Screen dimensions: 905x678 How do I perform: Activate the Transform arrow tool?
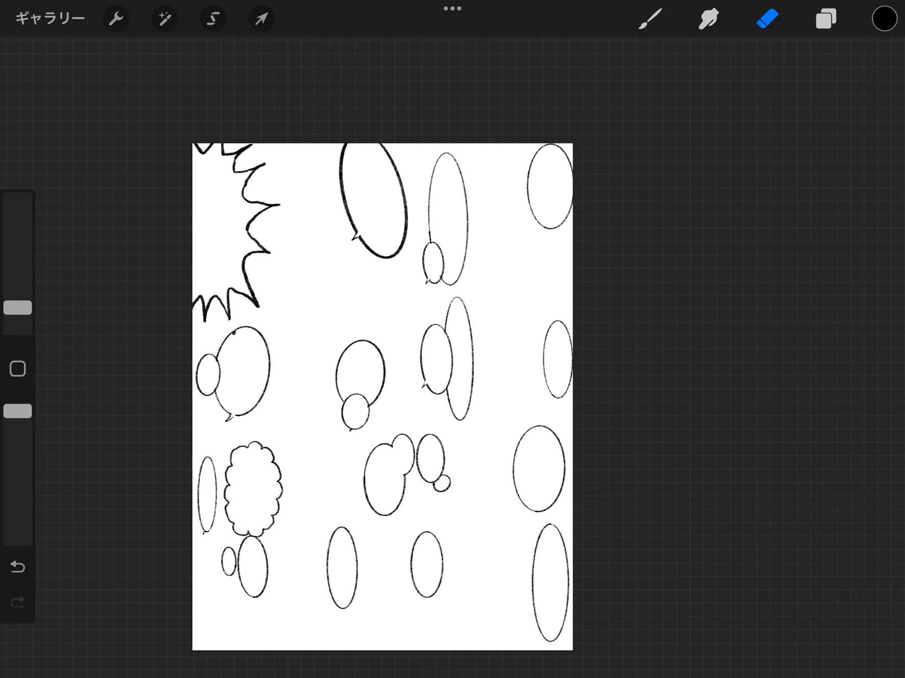coord(262,19)
